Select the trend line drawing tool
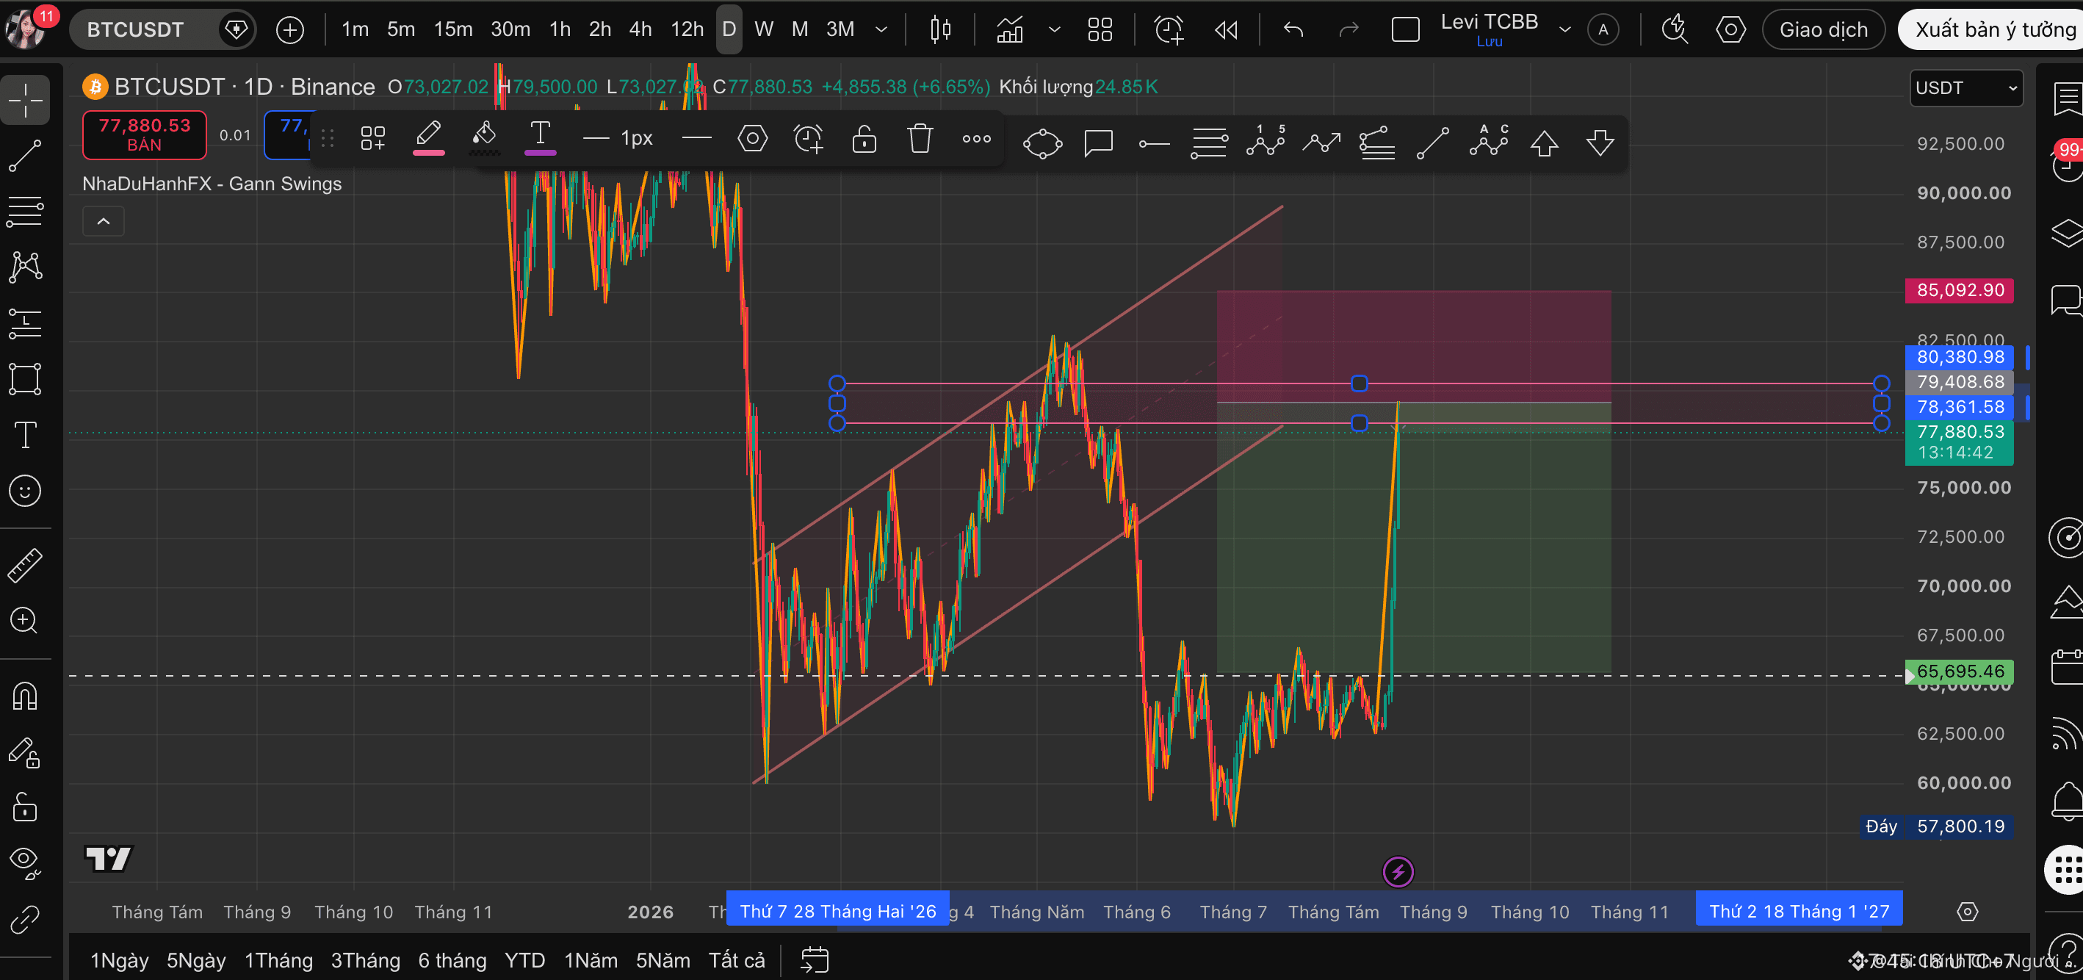The width and height of the screenshot is (2083, 980). 25,156
